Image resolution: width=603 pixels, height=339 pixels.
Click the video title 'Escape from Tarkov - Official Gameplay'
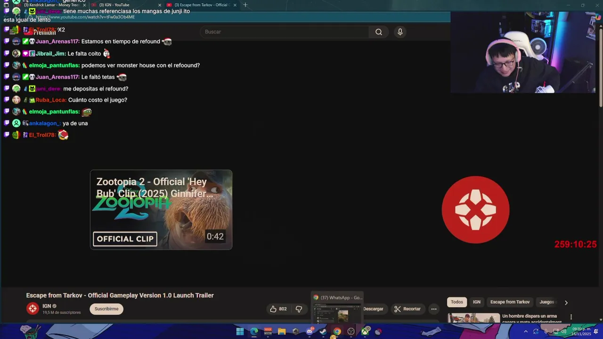coord(120,295)
